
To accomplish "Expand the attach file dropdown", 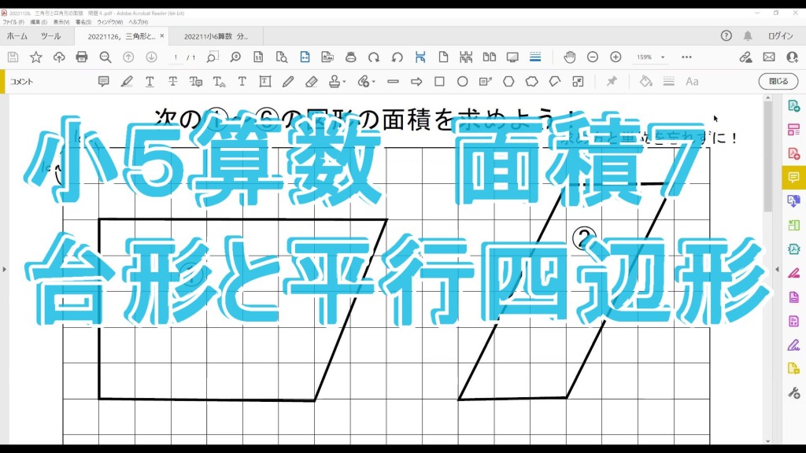I will coord(372,82).
